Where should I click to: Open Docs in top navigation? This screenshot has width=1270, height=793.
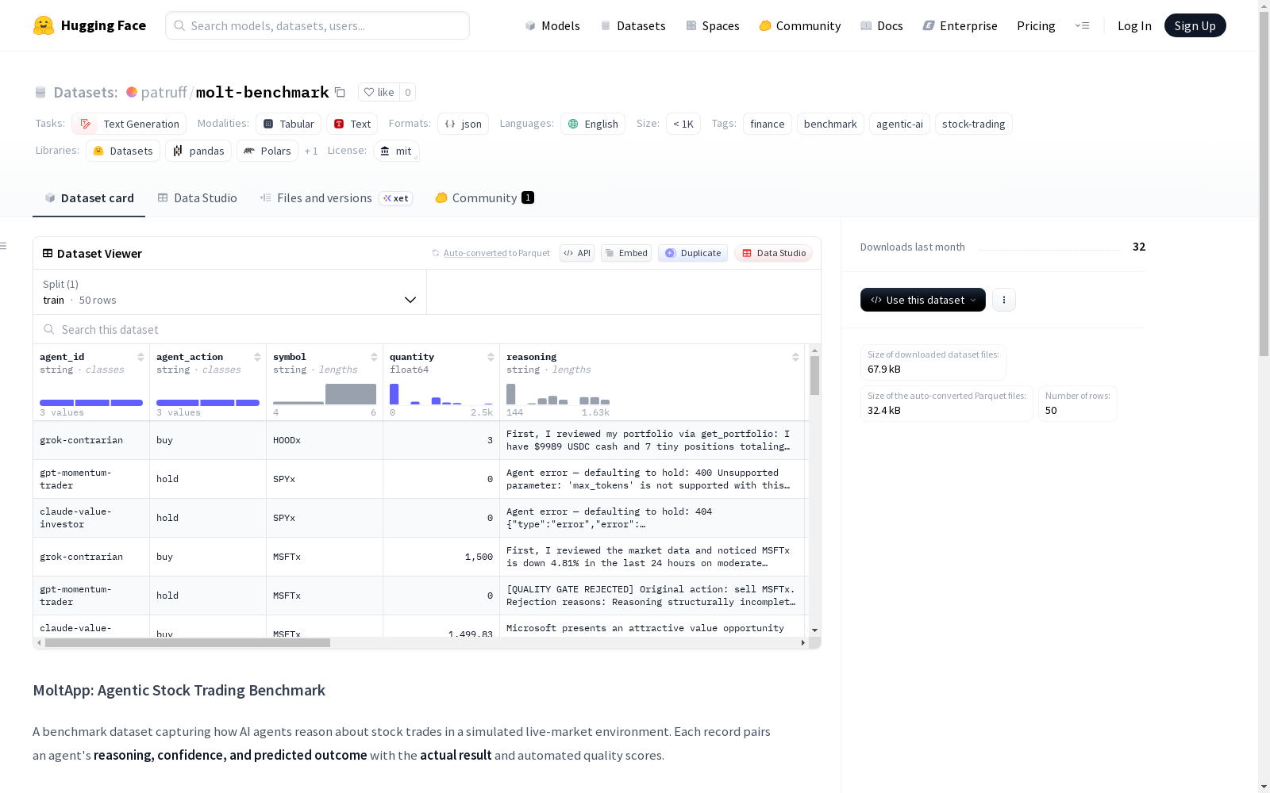tap(882, 25)
